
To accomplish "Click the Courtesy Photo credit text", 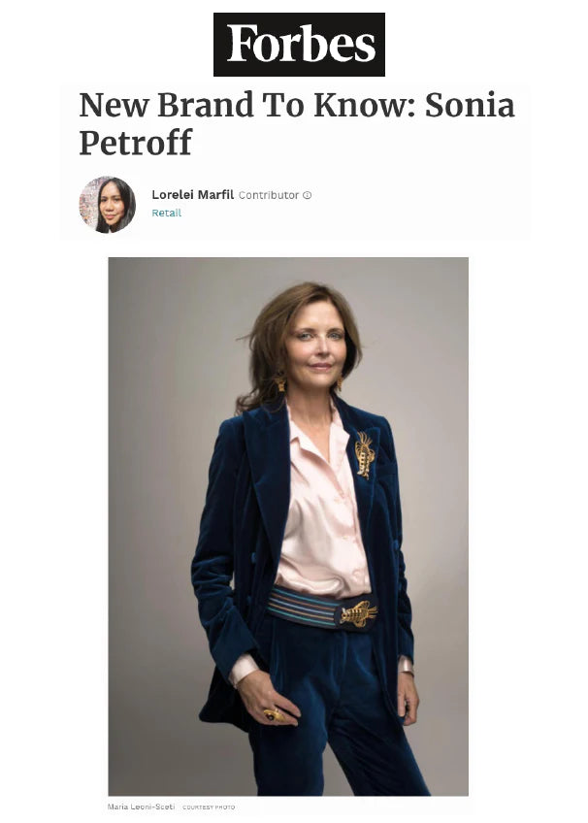I will coord(209,807).
